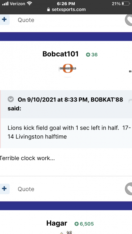Screen dimensions: 132x234
Task: Tap the quoted Lions kick field goal text
Action: 69,132
